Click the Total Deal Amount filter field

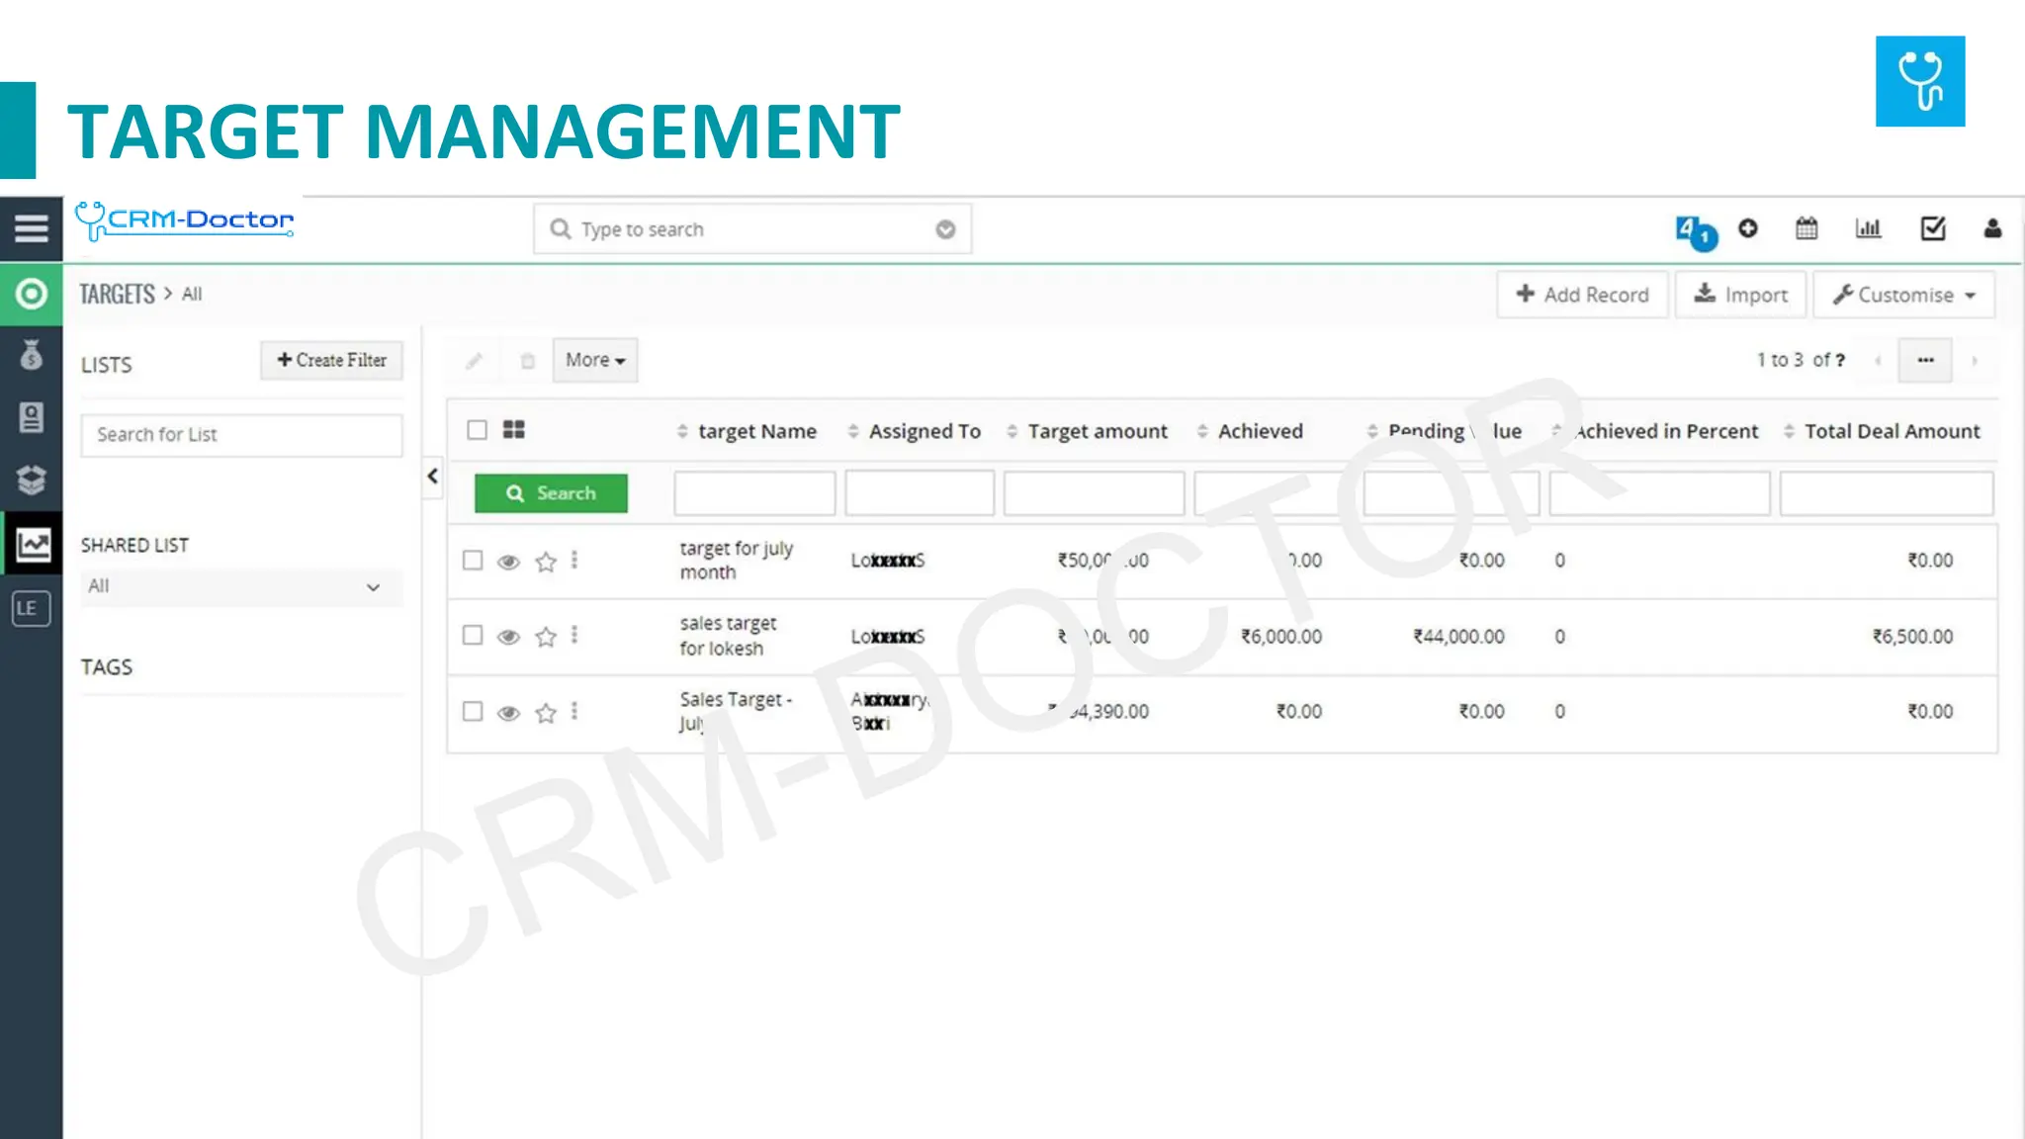(x=1887, y=493)
